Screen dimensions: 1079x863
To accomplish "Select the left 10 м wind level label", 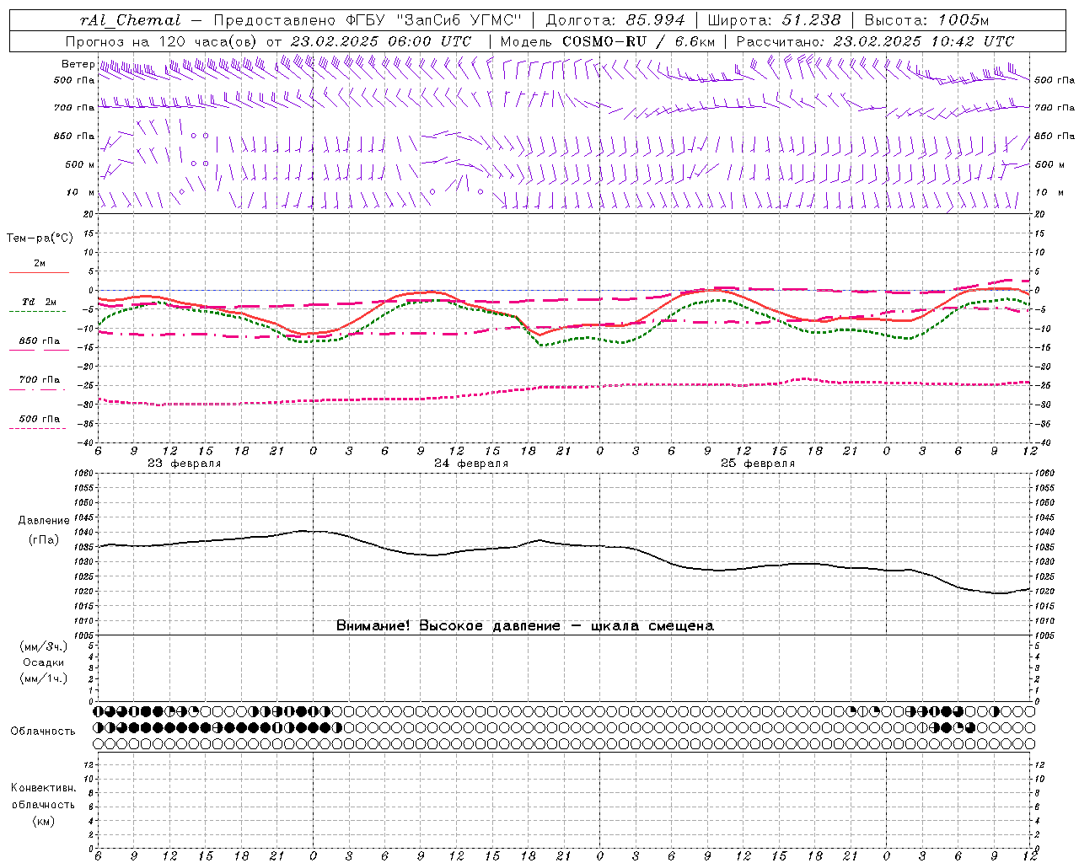I will point(81,193).
